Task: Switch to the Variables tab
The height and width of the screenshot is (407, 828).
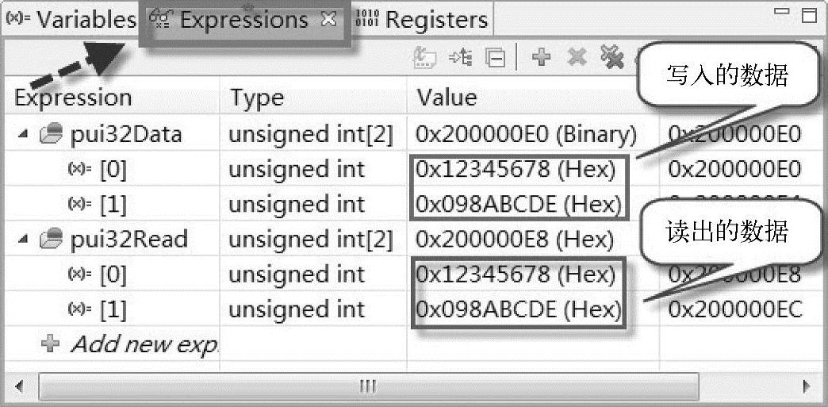Action: (x=70, y=19)
